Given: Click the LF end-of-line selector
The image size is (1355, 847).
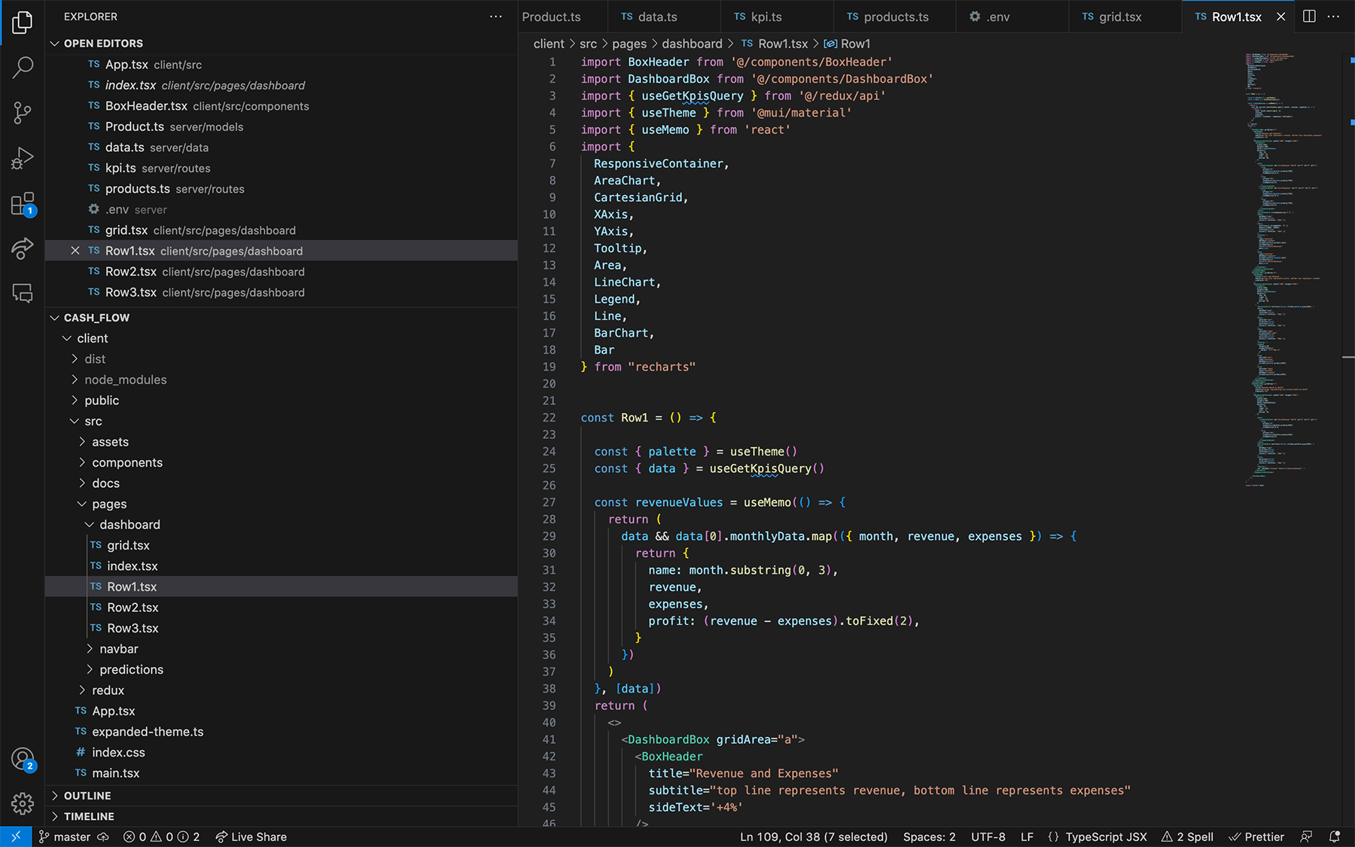Looking at the screenshot, I should pos(1027,836).
